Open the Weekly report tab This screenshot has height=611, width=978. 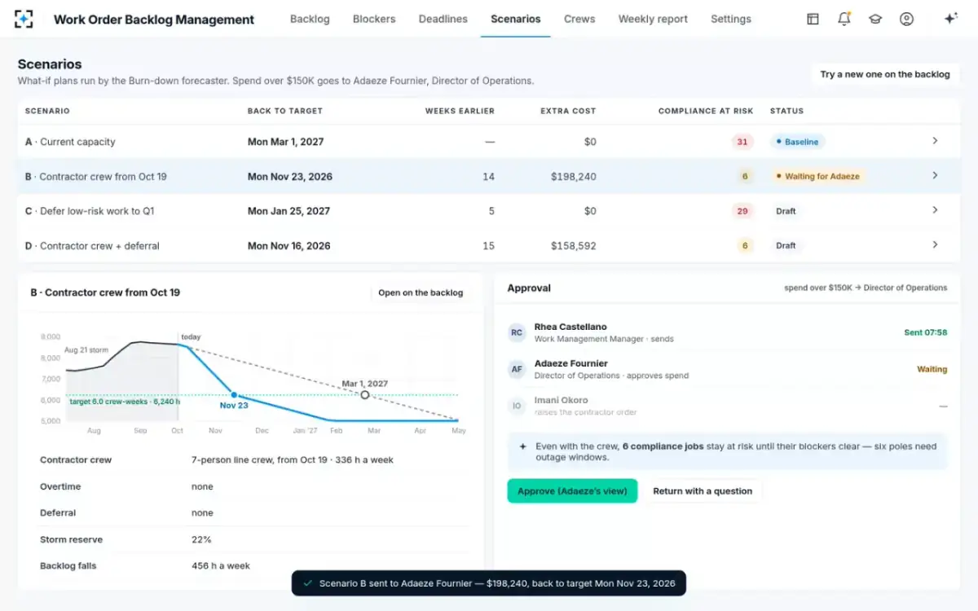point(653,19)
